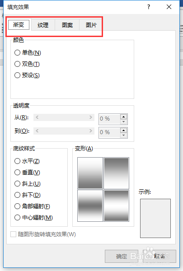Click the 取消 button
183x271 pixels.
coord(160,256)
